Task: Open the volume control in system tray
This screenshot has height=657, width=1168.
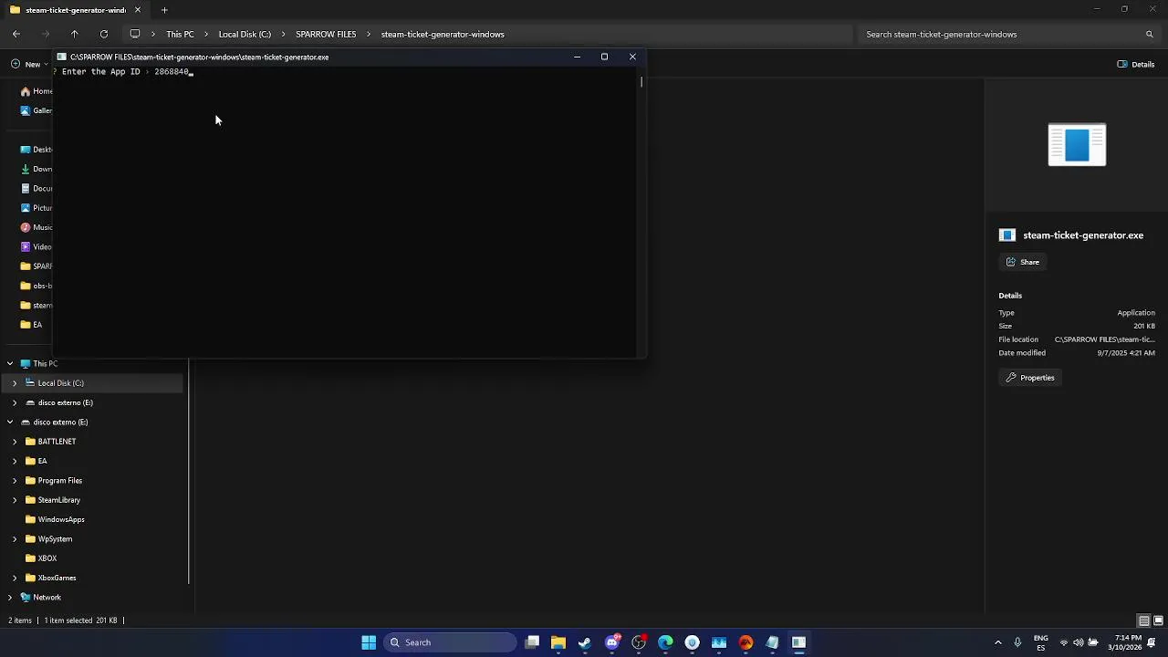Action: tap(1079, 642)
